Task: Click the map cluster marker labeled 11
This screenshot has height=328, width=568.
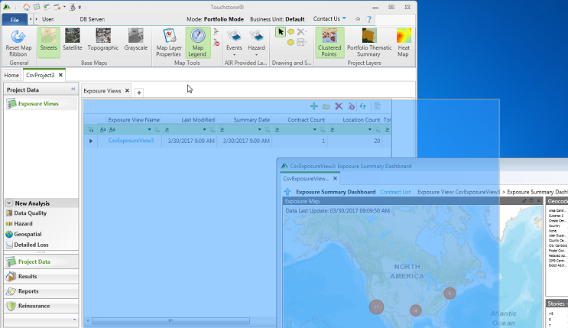Action: 376,307
